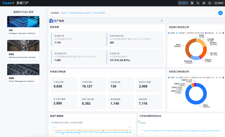Screen dimensions: 225x137
Task: Open the IOP Intelligent Operation Platform card
Action: coord(23,26)
